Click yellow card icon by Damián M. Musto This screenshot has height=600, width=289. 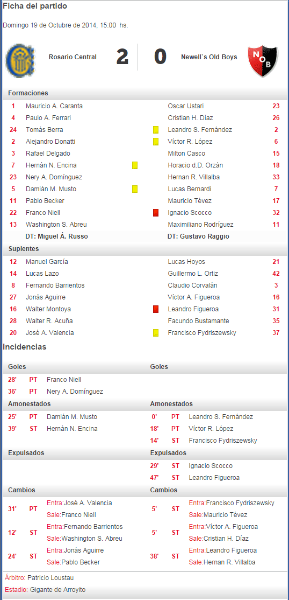135,189
